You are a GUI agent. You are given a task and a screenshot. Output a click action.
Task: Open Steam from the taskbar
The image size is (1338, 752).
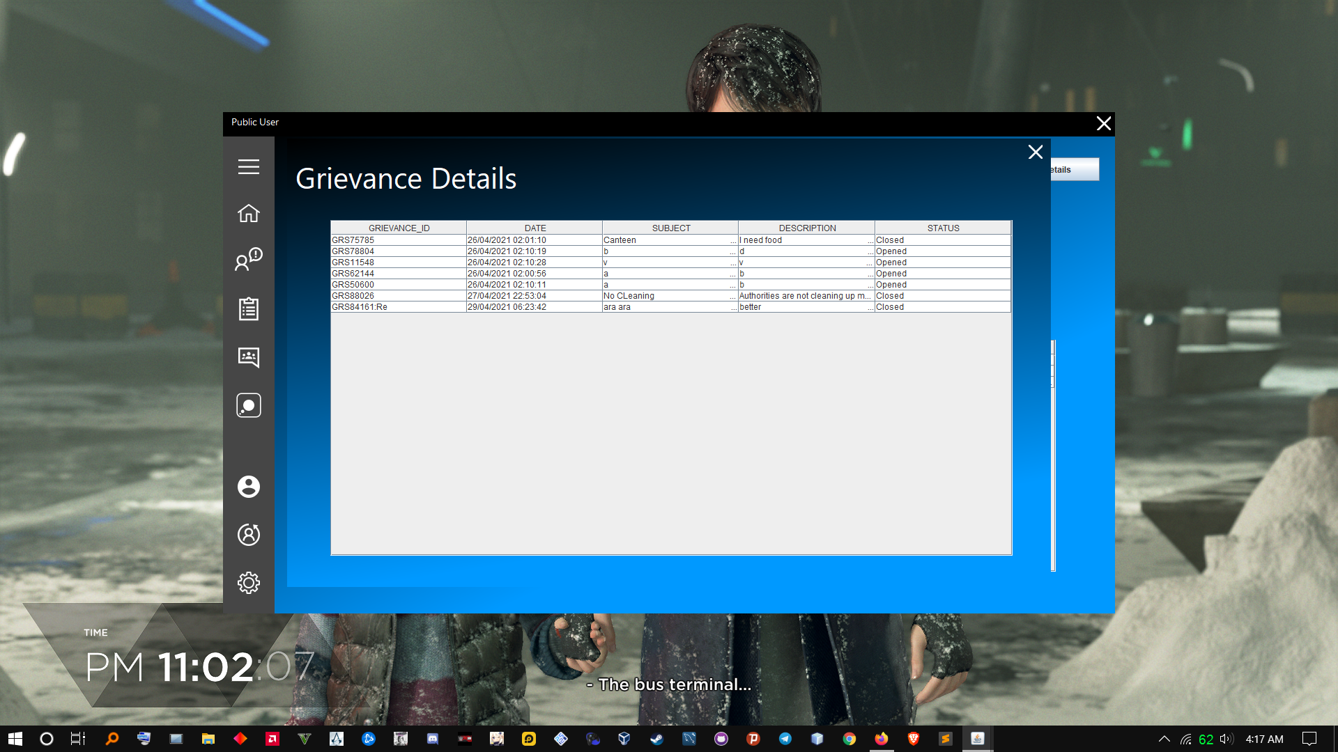(656, 739)
